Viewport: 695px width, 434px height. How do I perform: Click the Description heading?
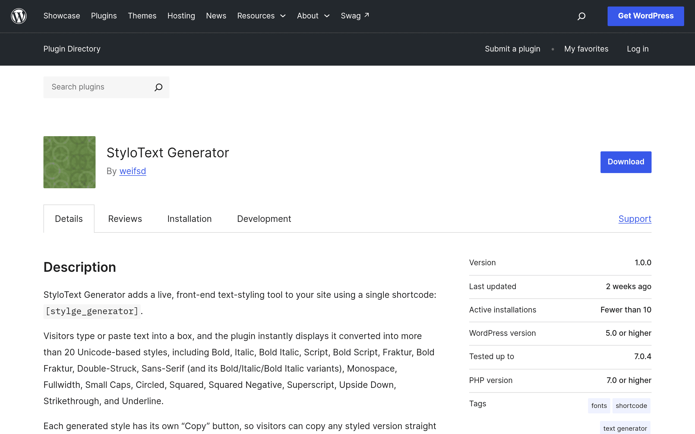click(x=80, y=267)
